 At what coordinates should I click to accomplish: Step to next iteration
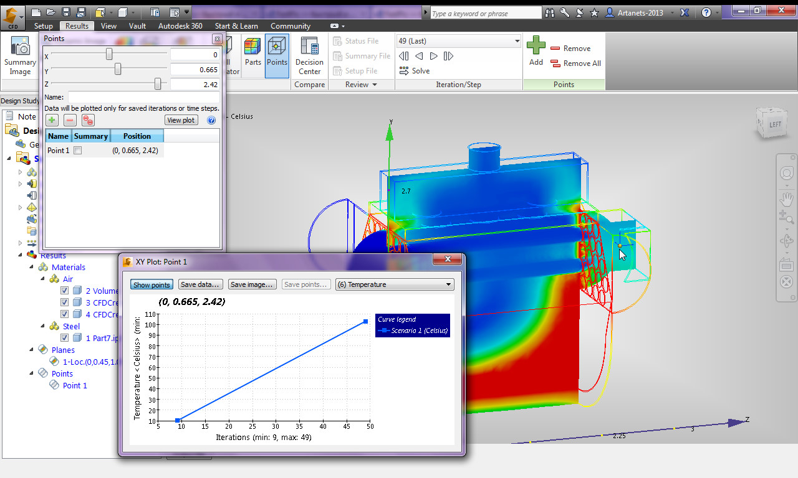pyautogui.click(x=433, y=56)
